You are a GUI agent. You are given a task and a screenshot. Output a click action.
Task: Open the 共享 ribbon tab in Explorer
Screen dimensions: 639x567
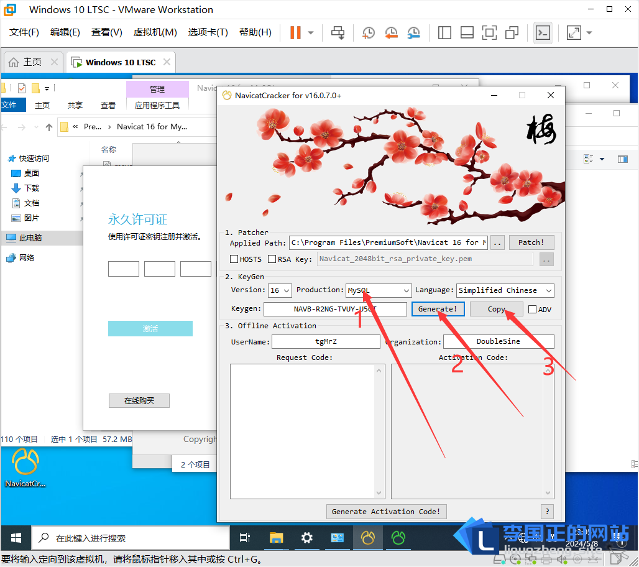point(75,106)
